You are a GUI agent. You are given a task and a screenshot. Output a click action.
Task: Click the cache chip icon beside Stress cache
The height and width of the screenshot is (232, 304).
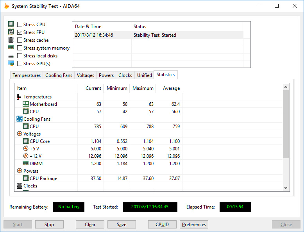11,40
